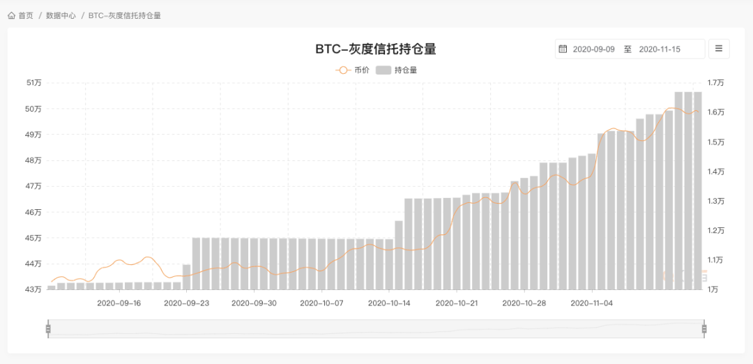
Task: Toggle the 持仓量 legend series
Action: pyautogui.click(x=396, y=70)
